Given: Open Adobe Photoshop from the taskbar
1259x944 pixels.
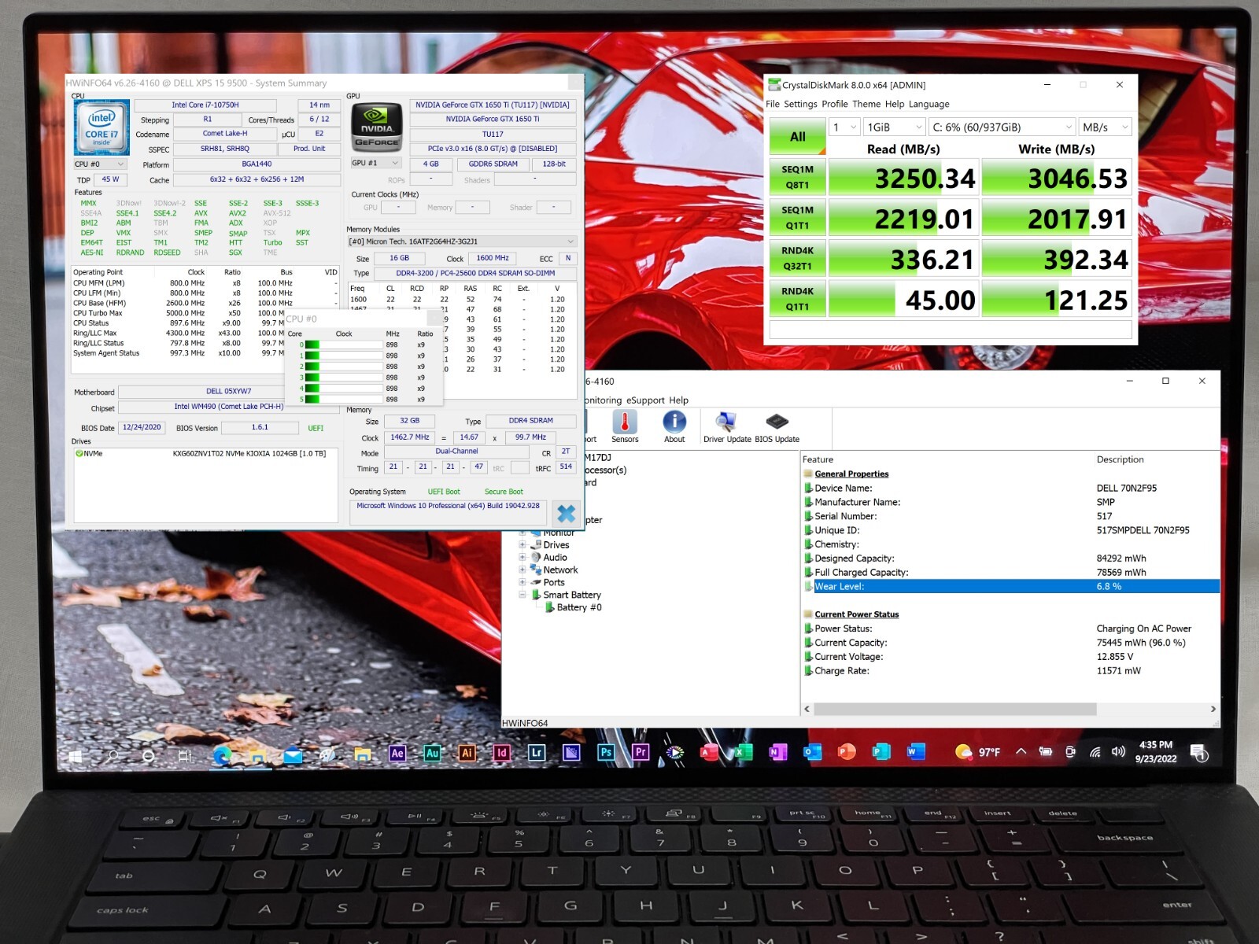Looking at the screenshot, I should point(605,753).
